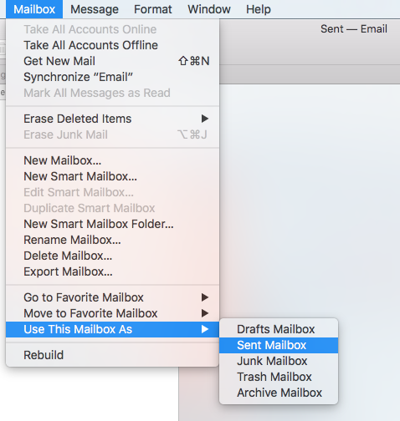Click Synchronize "Email"
400x421 pixels.
pyautogui.click(x=112, y=77)
